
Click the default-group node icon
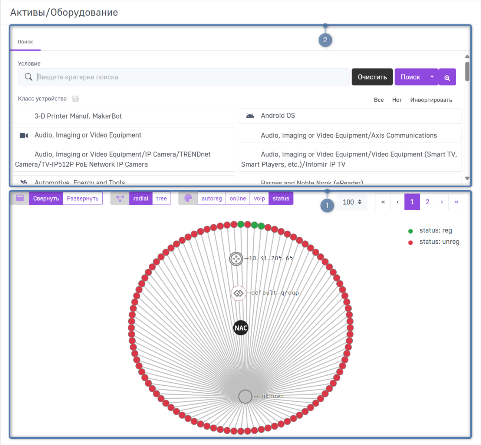coord(238,293)
